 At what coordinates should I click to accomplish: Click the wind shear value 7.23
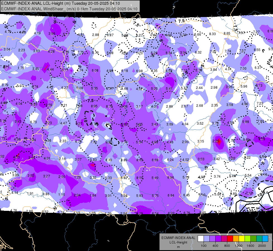[x=260, y=103]
